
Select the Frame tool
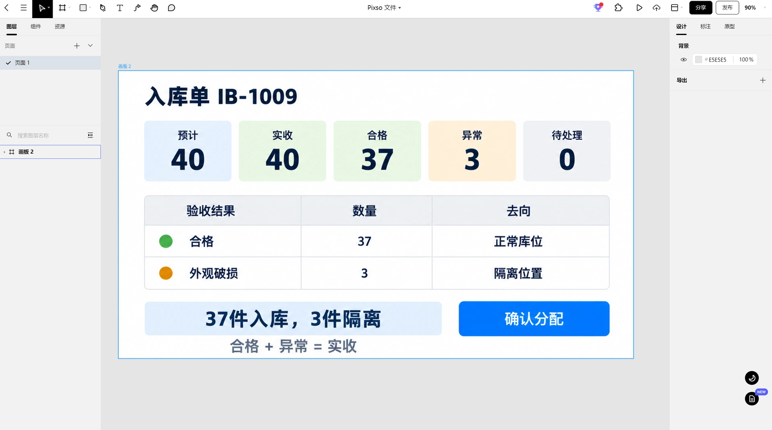click(62, 8)
